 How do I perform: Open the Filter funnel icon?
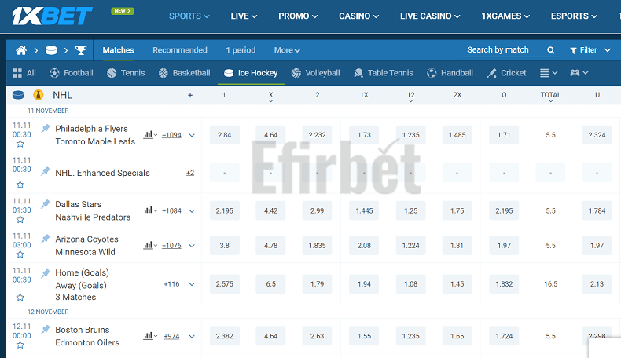(x=573, y=50)
